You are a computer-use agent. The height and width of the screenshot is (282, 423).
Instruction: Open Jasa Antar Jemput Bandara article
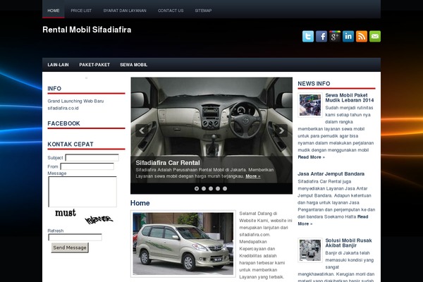pos(331,174)
